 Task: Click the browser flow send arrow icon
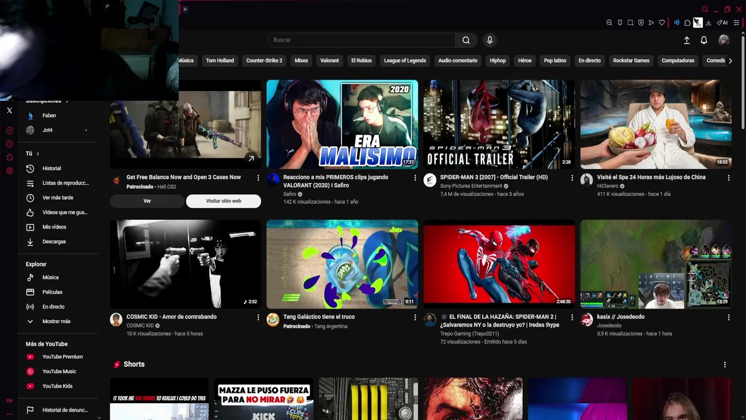pyautogui.click(x=651, y=23)
